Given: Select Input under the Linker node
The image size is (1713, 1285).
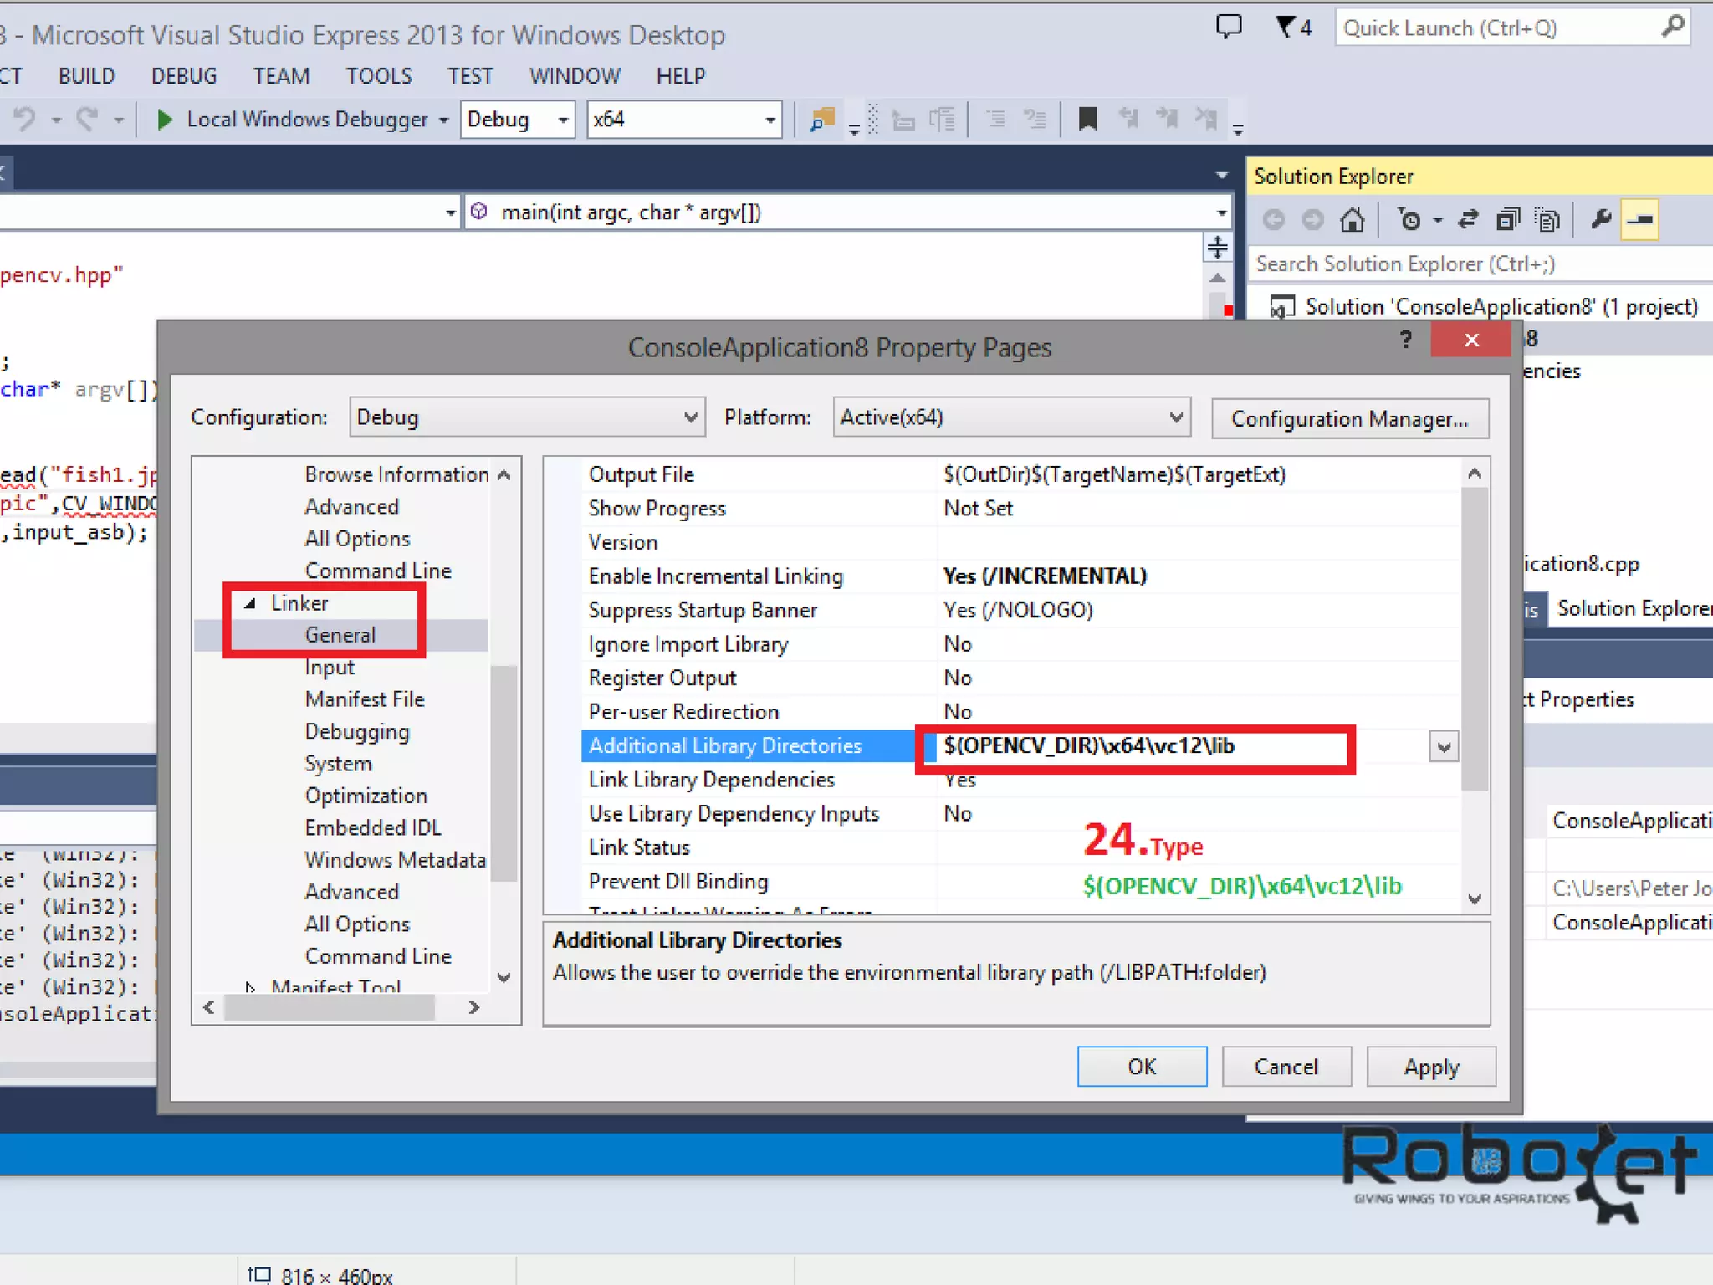Looking at the screenshot, I should point(330,668).
